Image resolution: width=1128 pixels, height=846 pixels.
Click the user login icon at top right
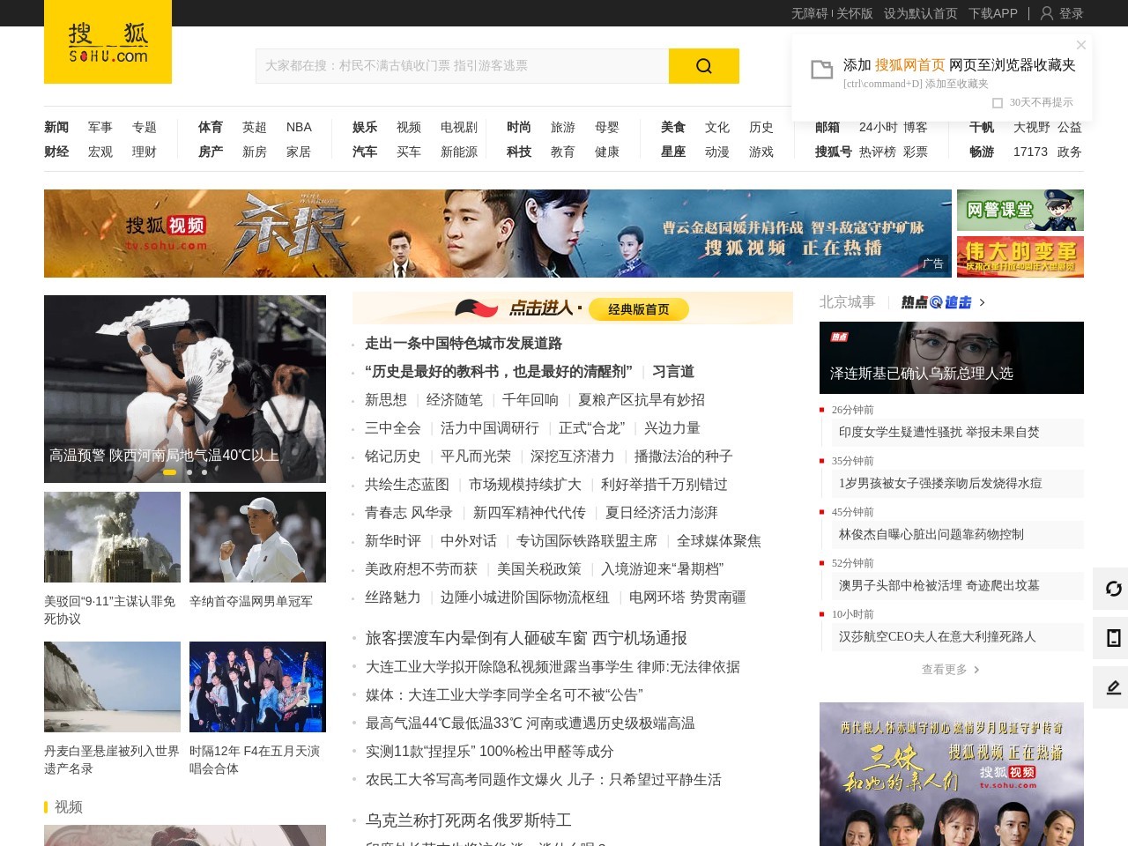(x=1047, y=13)
